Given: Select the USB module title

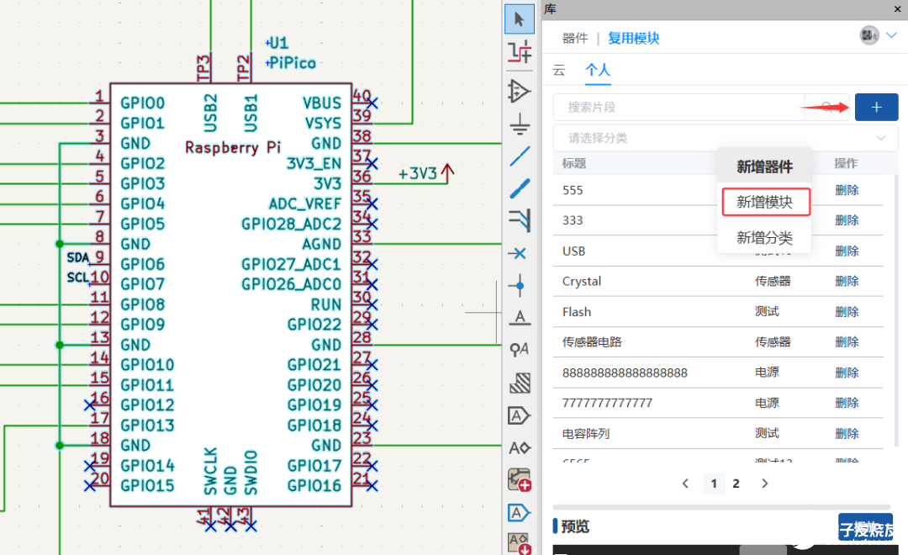Looking at the screenshot, I should point(574,251).
